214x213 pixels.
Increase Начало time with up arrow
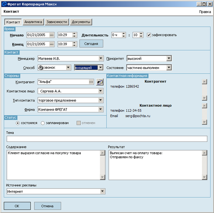click(74, 34)
